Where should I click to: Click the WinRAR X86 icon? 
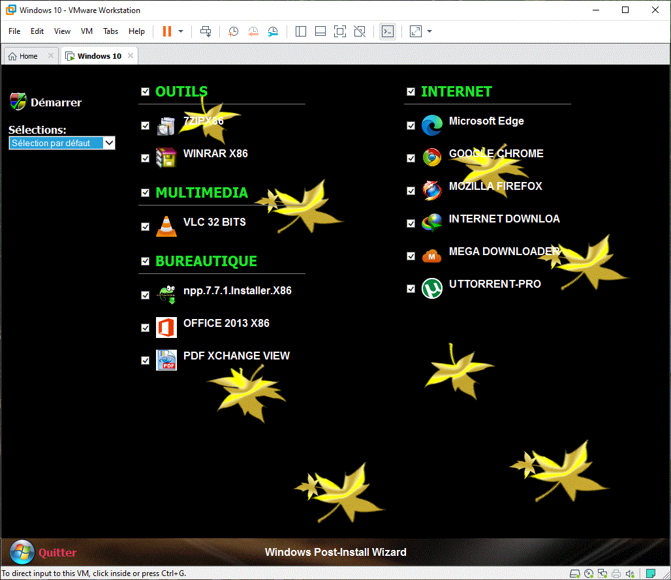click(x=166, y=158)
